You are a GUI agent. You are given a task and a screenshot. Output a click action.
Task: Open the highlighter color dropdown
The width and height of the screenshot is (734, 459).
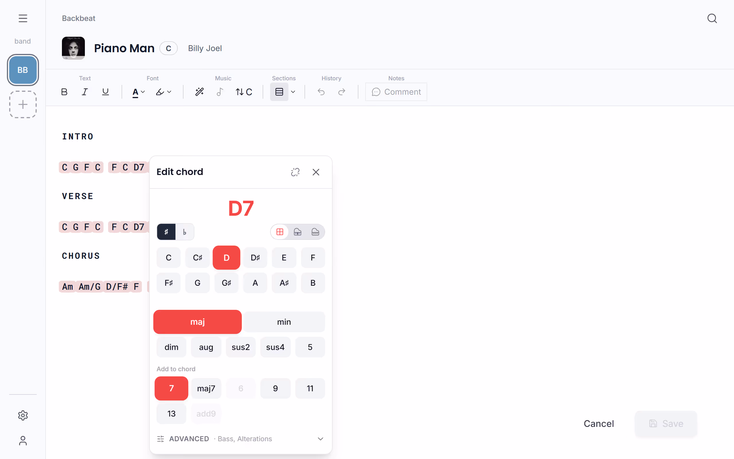[163, 92]
